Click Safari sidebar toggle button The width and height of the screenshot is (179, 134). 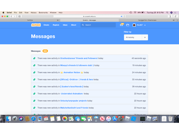coord(19,16)
